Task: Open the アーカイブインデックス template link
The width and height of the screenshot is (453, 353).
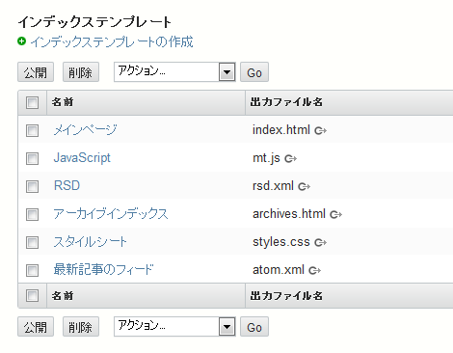Action: pos(111,214)
